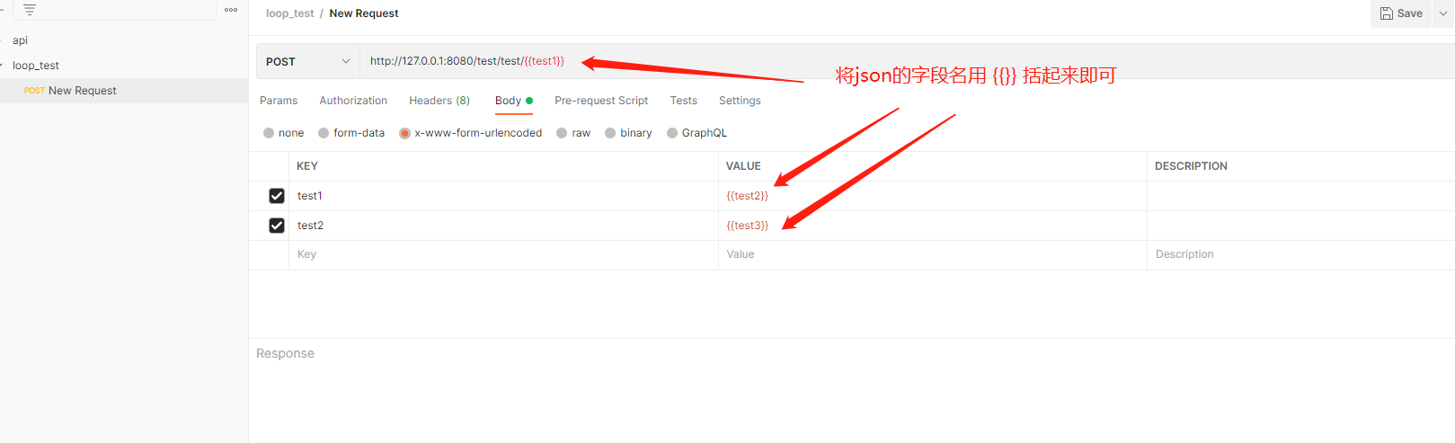Expand the Save options dropdown arrow
The width and height of the screenshot is (1455, 443).
click(1443, 13)
